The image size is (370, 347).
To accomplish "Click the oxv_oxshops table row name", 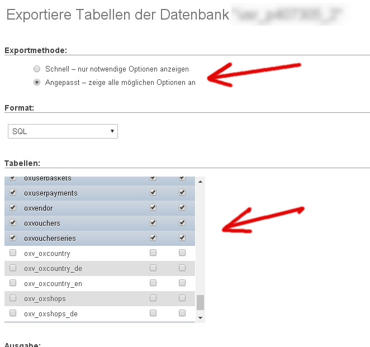I will pyautogui.click(x=45, y=298).
